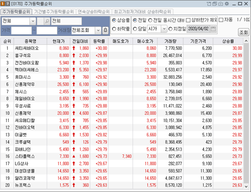Click the magnifier stock search icon
This screenshot has width=251, height=192.
click(x=47, y=21)
